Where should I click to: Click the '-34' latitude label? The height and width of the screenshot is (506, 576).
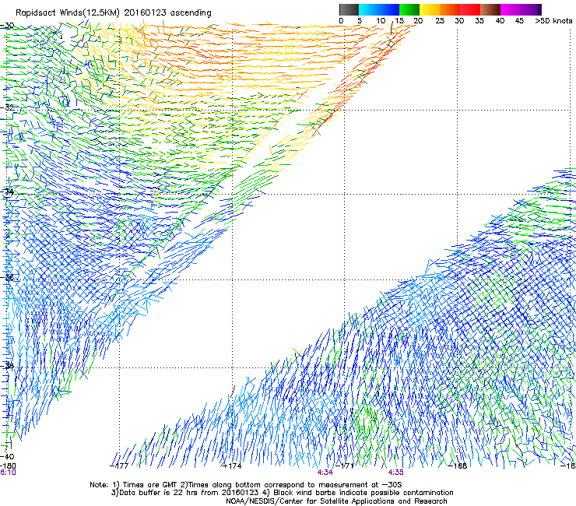click(x=7, y=192)
